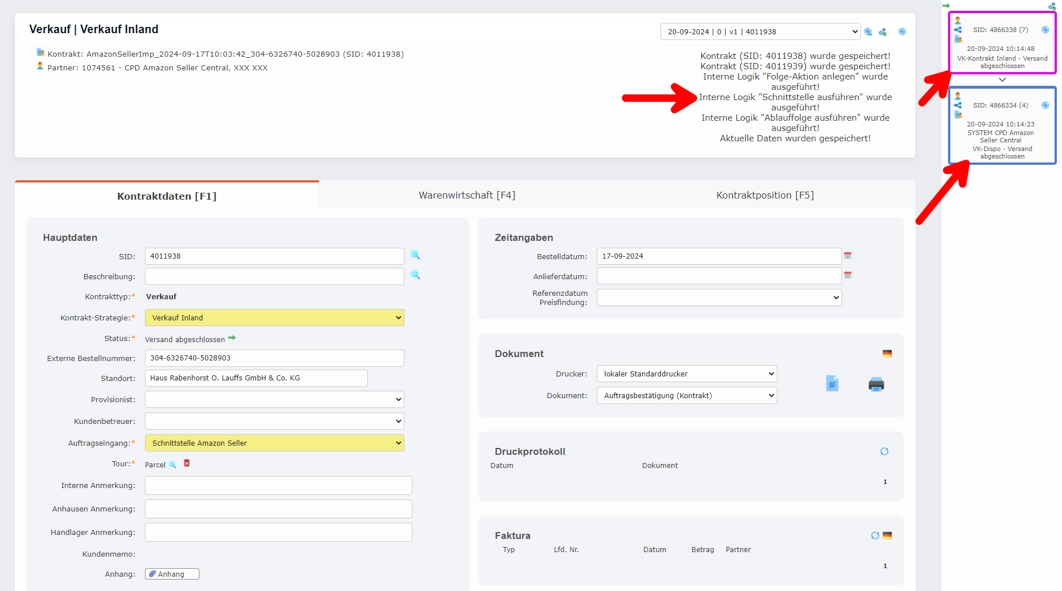
Task: Click the red delete icon next to Tour Parcel
Action: (x=187, y=463)
